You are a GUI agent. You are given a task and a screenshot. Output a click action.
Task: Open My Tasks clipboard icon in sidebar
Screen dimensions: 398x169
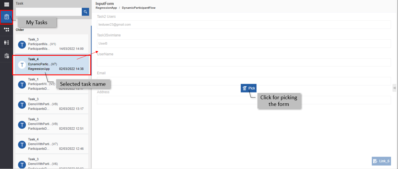click(6, 17)
